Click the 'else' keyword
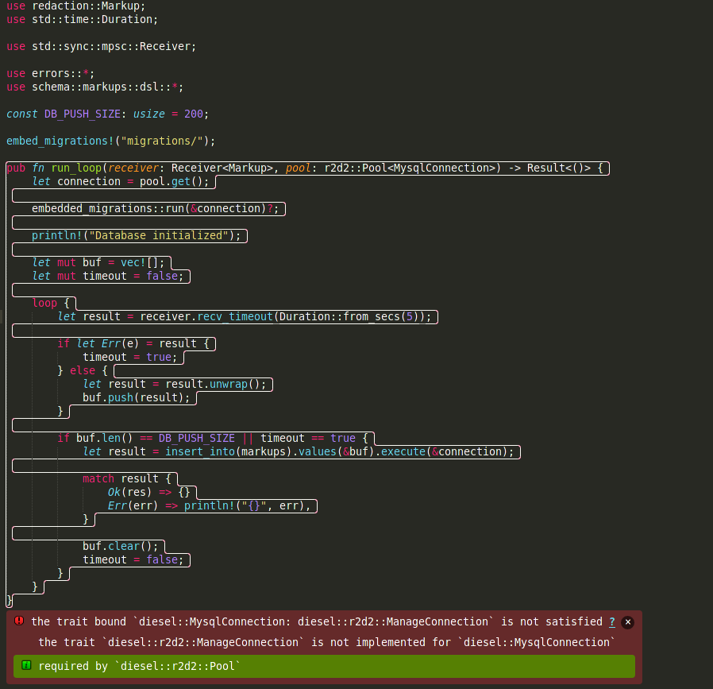 (x=83, y=370)
